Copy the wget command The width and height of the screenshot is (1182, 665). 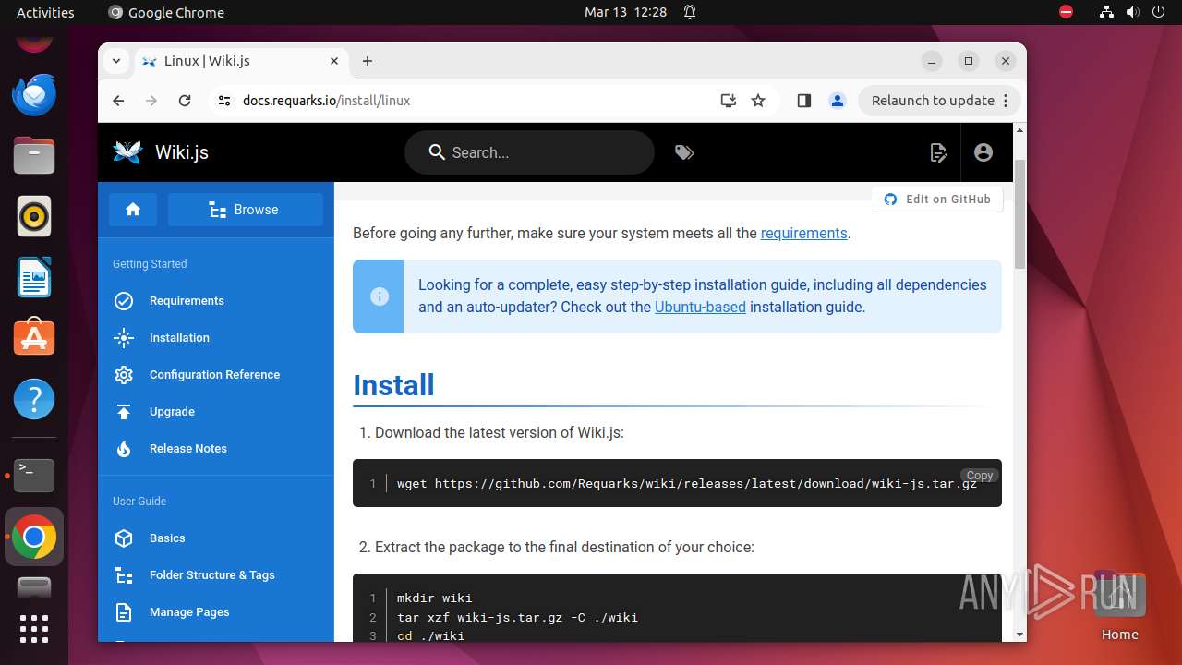pos(980,476)
